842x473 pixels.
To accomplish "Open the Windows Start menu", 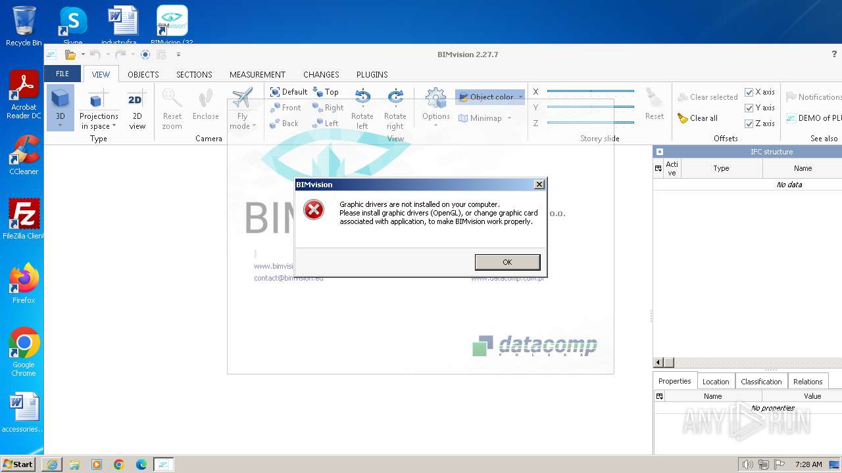I will (18, 464).
